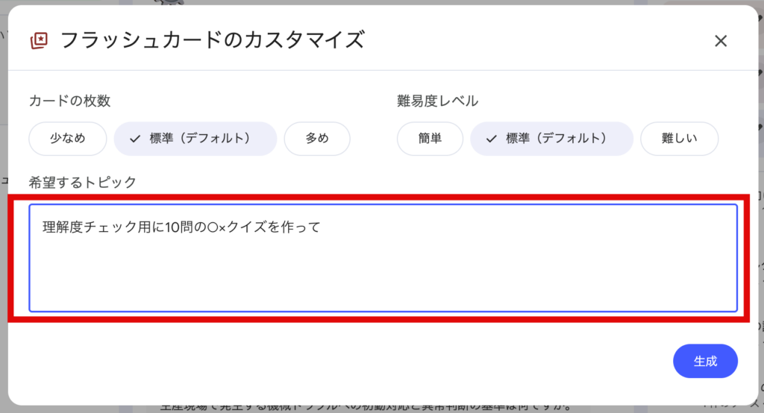
Task: Set difficulty level to 簡単
Action: pyautogui.click(x=430, y=139)
